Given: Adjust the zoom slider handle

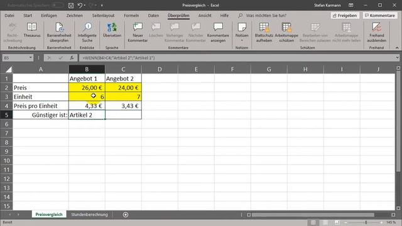Looking at the screenshot, I should point(366,222).
